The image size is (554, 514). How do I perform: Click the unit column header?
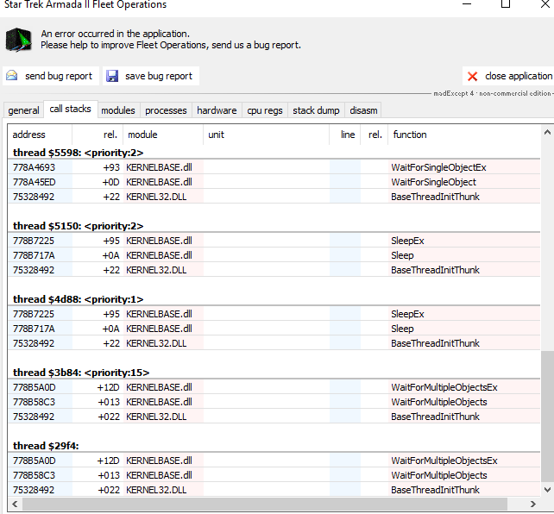point(266,135)
